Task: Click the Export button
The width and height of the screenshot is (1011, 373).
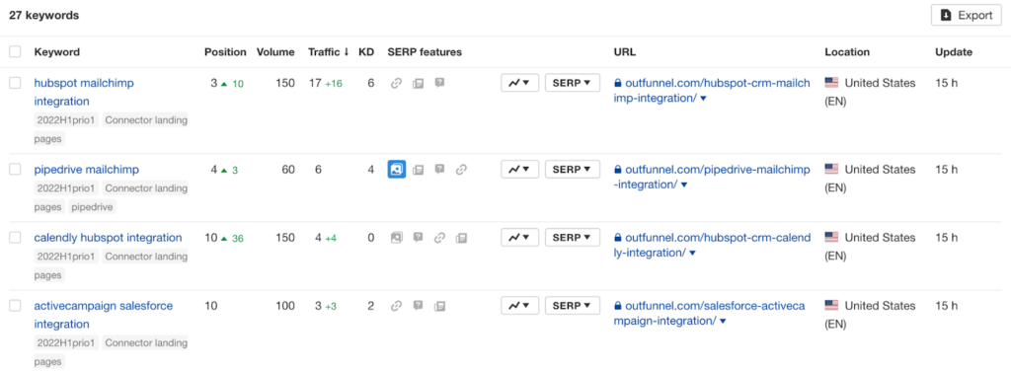Action: (966, 16)
